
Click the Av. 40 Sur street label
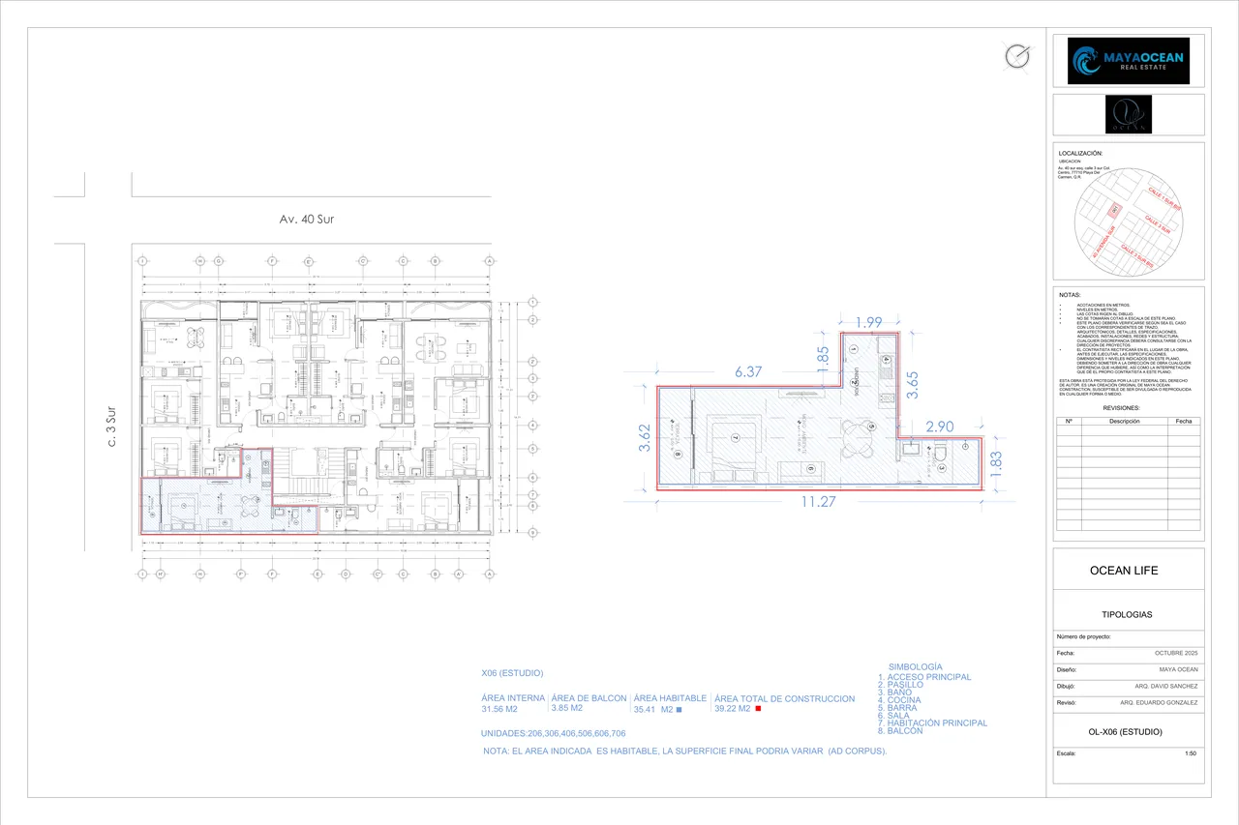pyautogui.click(x=307, y=220)
